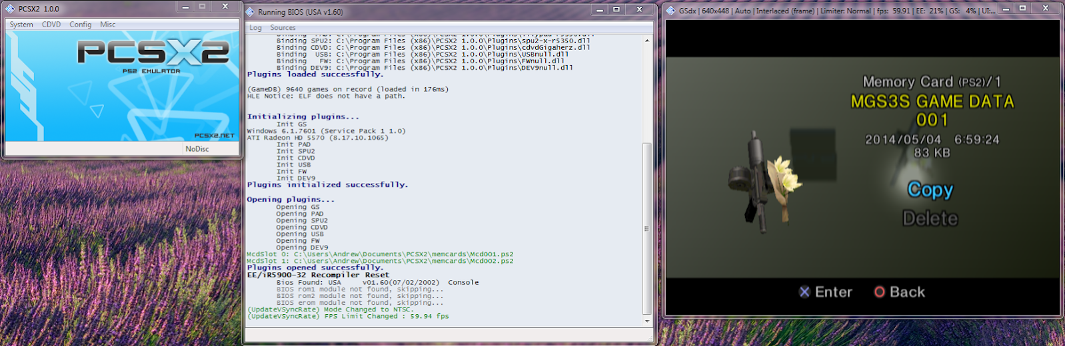Click the 'ATI Radeon HD 5570' log line

click(317, 138)
